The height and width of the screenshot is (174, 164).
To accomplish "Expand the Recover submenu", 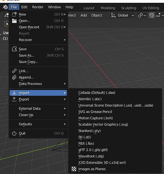I will (x=38, y=40).
